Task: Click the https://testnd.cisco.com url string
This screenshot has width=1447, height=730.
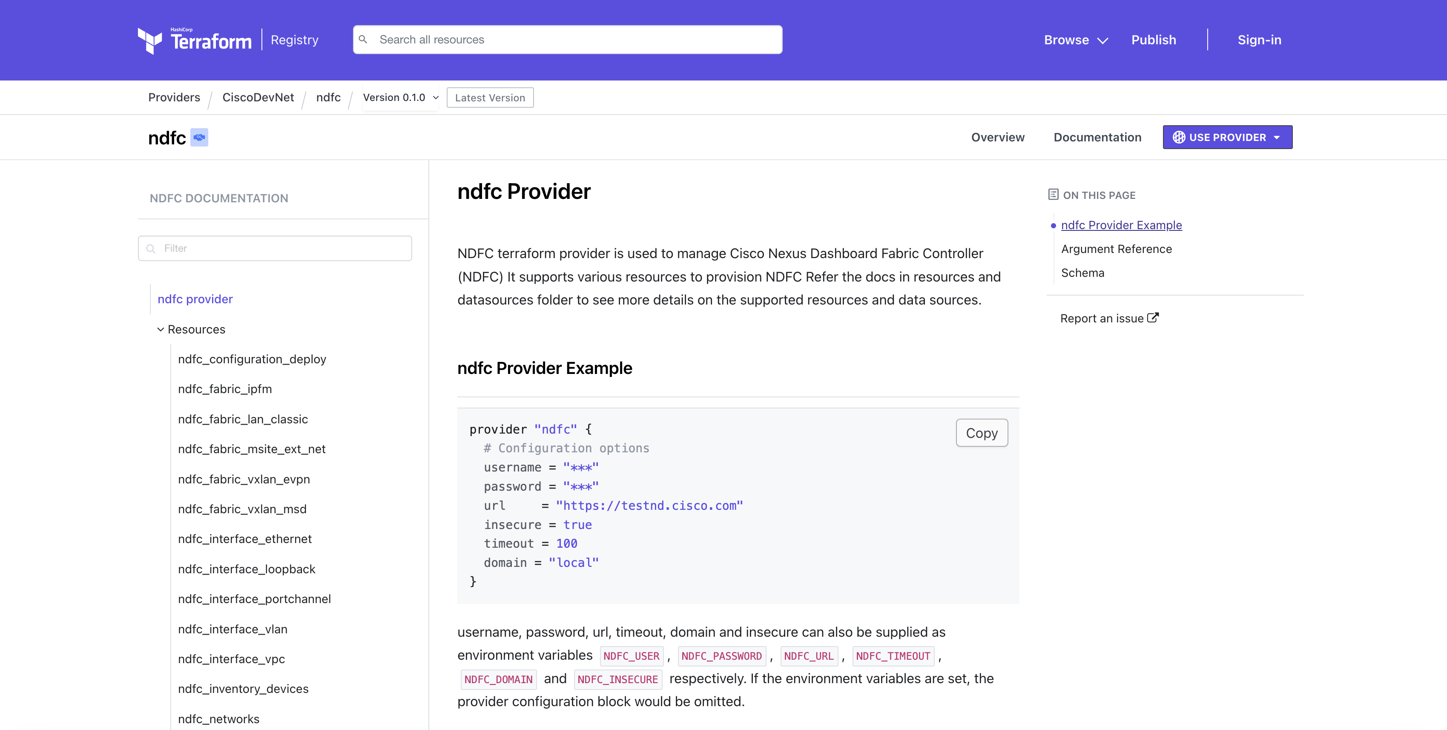Action: 649,506
